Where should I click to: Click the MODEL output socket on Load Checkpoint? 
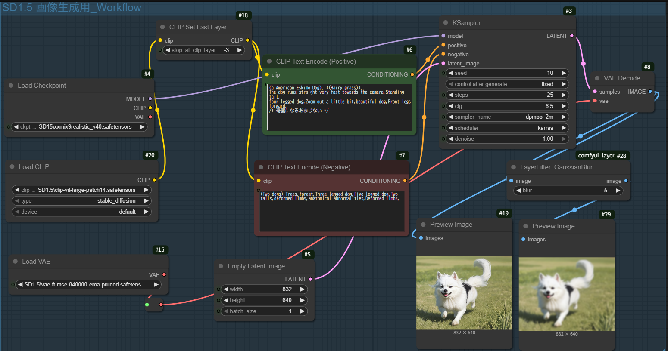(x=150, y=99)
